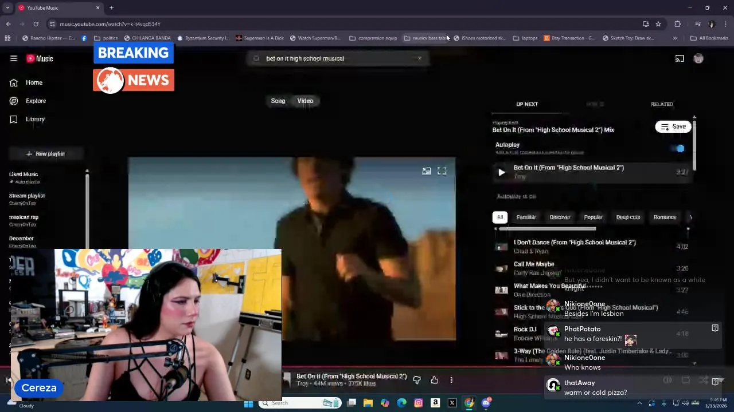This screenshot has width=734, height=412.
Task: Go back in browser
Action: click(x=8, y=24)
